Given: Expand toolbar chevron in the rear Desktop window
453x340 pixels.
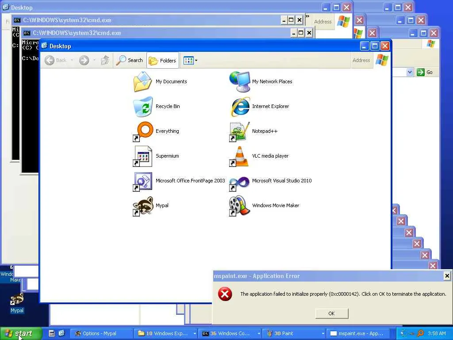Looking at the screenshot, I should [x=307, y=16].
